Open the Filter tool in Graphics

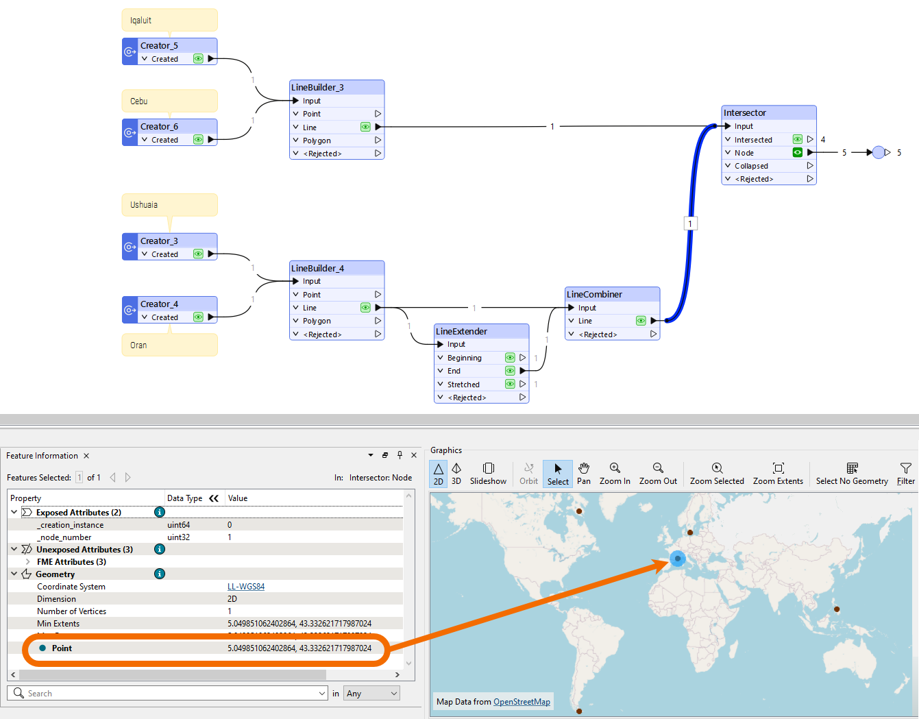905,473
